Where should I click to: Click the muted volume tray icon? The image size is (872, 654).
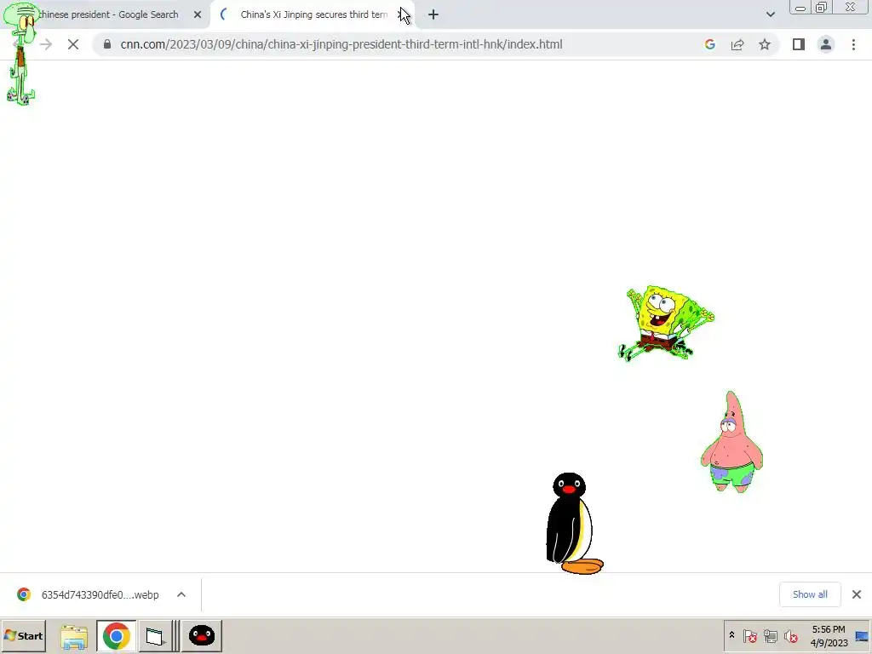pyautogui.click(x=790, y=635)
